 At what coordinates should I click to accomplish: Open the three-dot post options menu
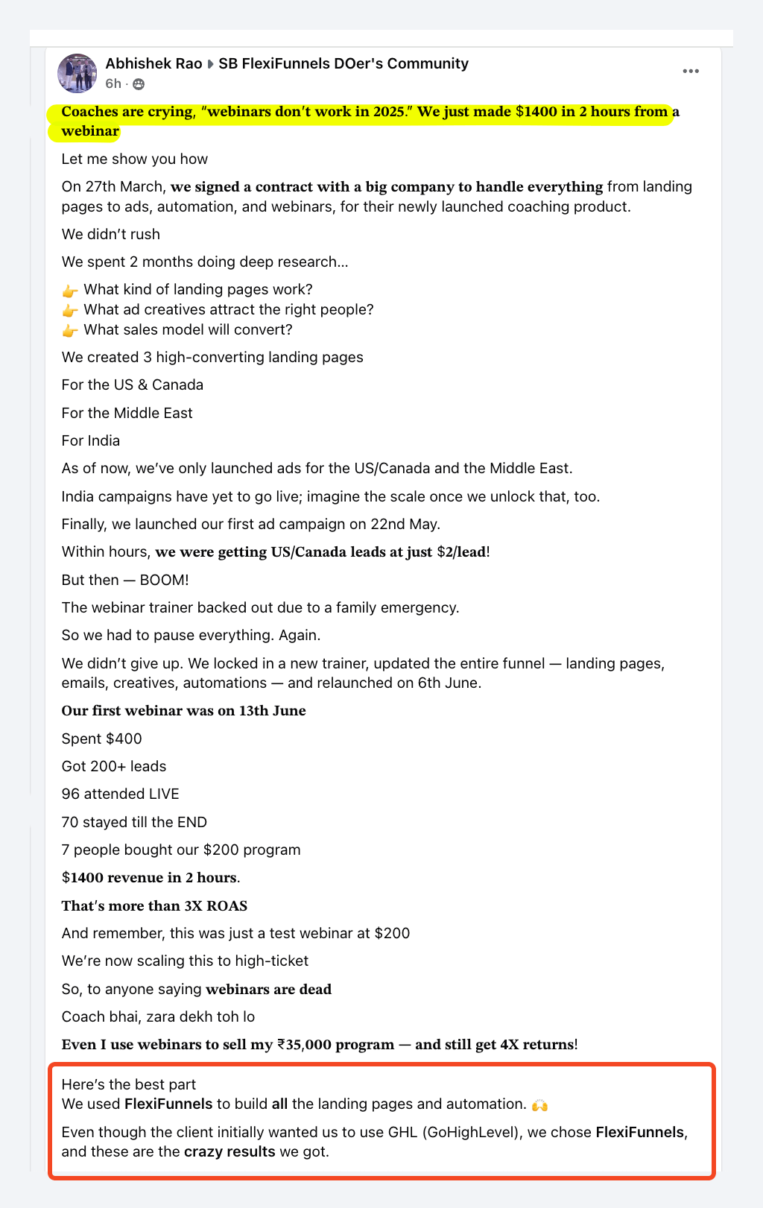click(x=691, y=72)
